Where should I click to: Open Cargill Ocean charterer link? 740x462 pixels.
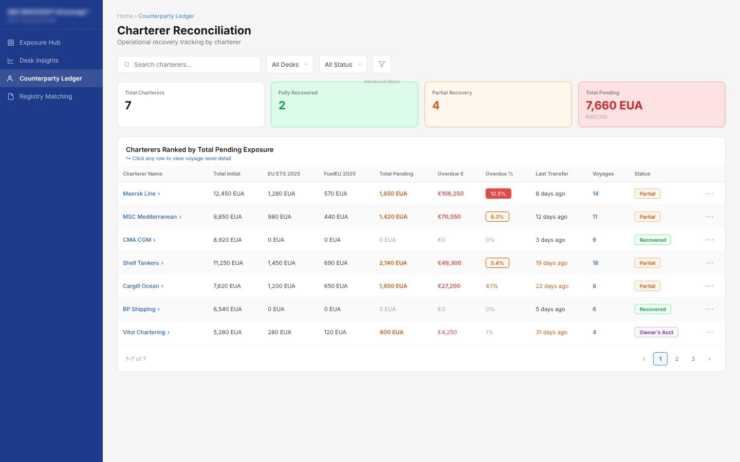tap(143, 286)
